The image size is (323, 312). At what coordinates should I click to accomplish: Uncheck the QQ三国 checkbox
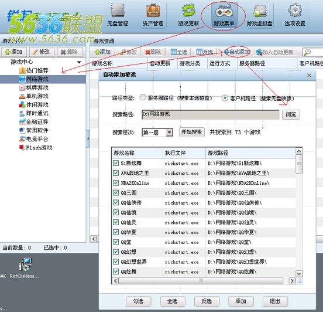(x=116, y=192)
